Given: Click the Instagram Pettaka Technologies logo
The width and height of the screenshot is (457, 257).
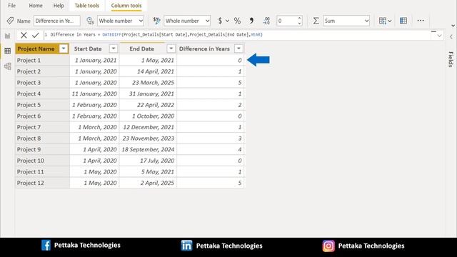Looking at the screenshot, I should pos(328,246).
